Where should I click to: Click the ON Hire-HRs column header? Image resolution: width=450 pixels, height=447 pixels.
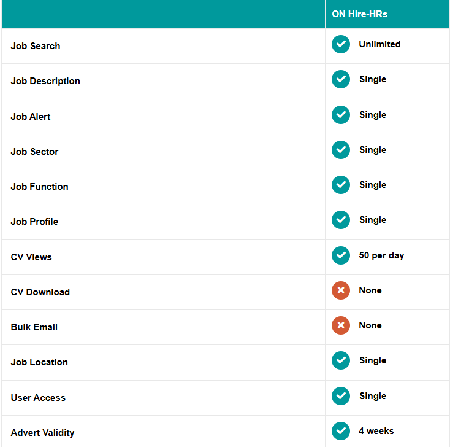point(360,14)
